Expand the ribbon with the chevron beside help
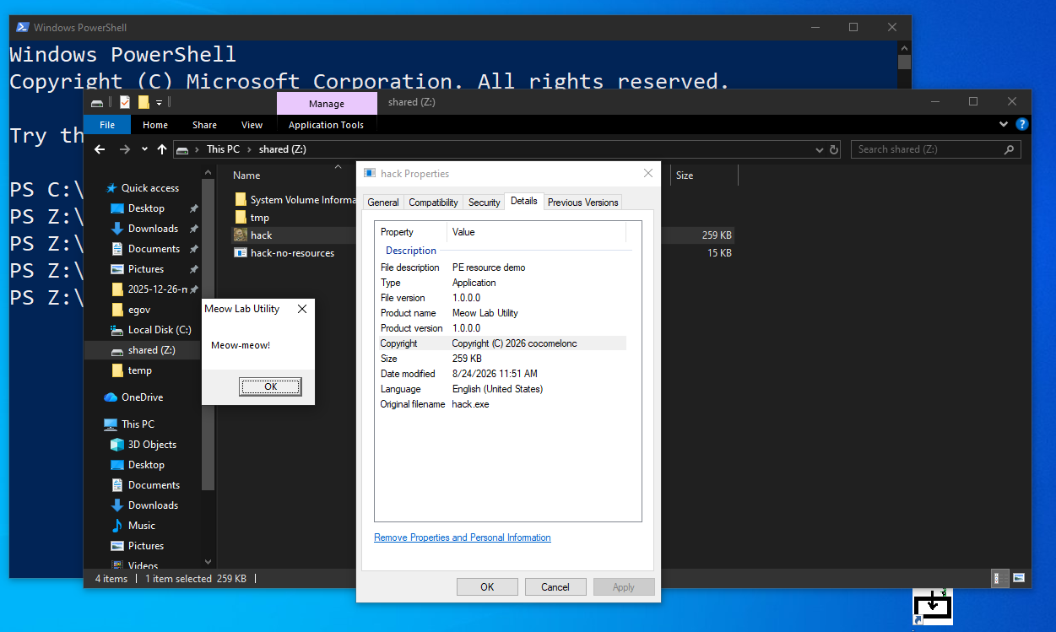Viewport: 1056px width, 632px height. coord(1004,124)
